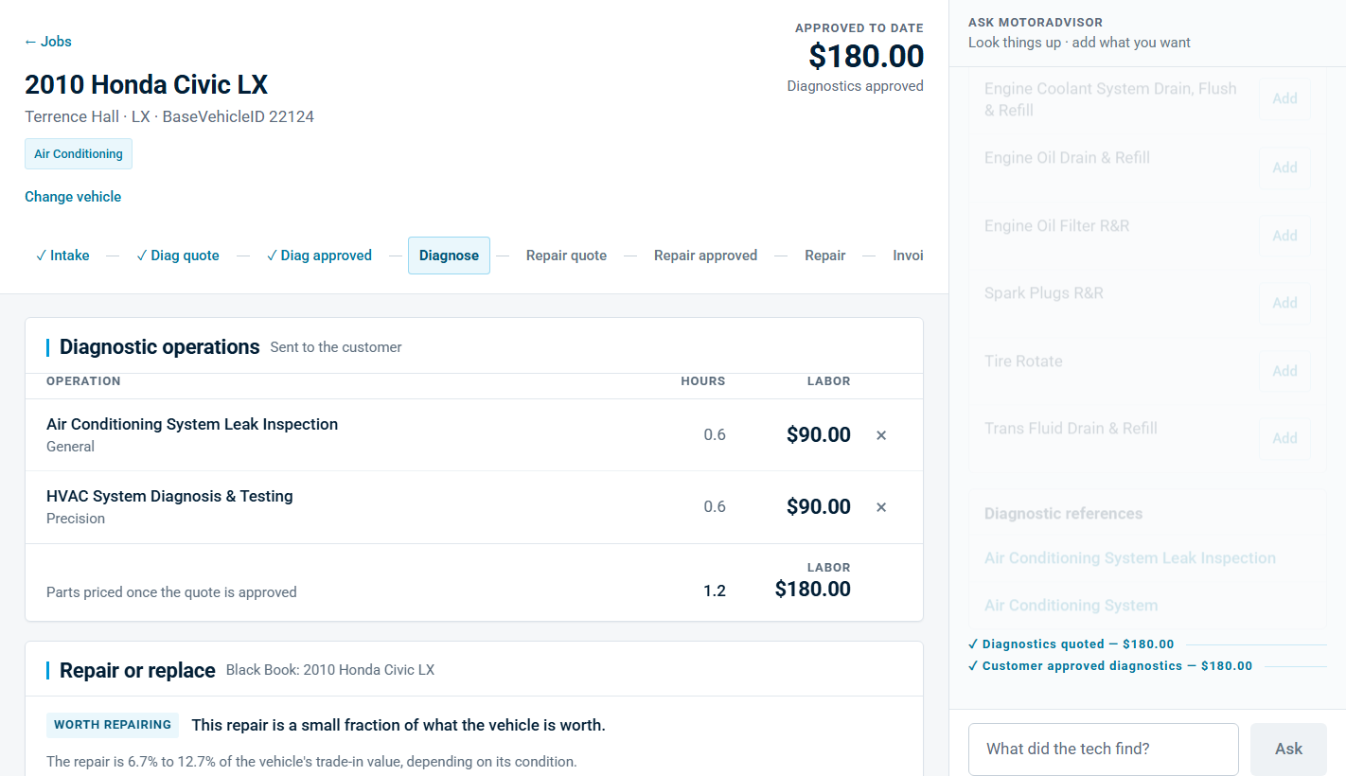Viewport: 1346px width, 776px height.
Task: Open the Intake step
Action: click(62, 256)
